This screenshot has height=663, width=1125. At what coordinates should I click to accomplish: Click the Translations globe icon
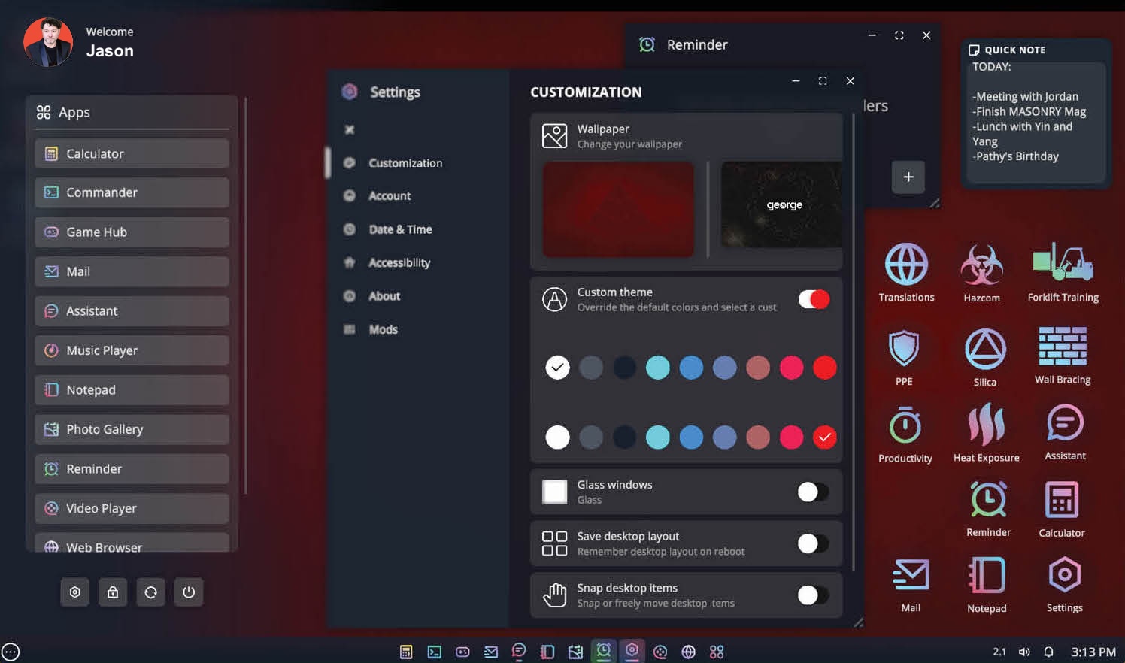(x=906, y=265)
